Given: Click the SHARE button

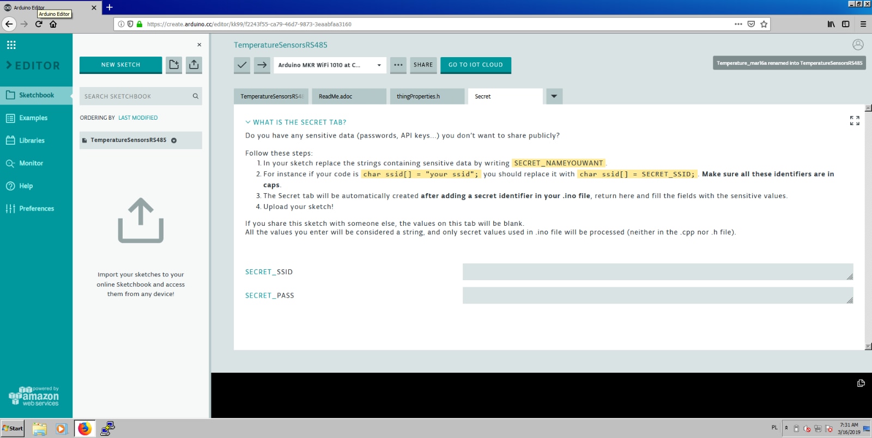Looking at the screenshot, I should [423, 65].
